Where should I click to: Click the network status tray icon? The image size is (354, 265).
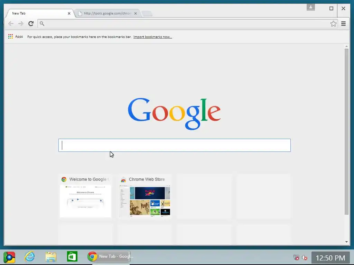click(x=296, y=257)
